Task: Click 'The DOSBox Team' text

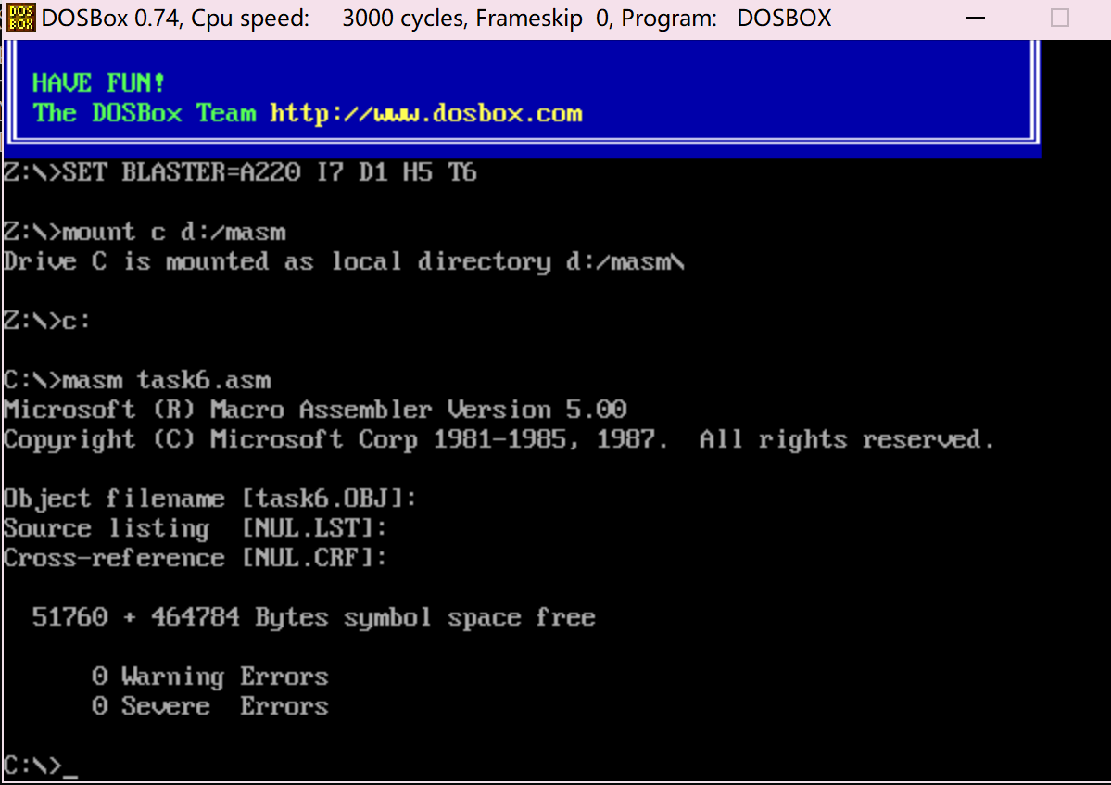Action: click(x=145, y=113)
